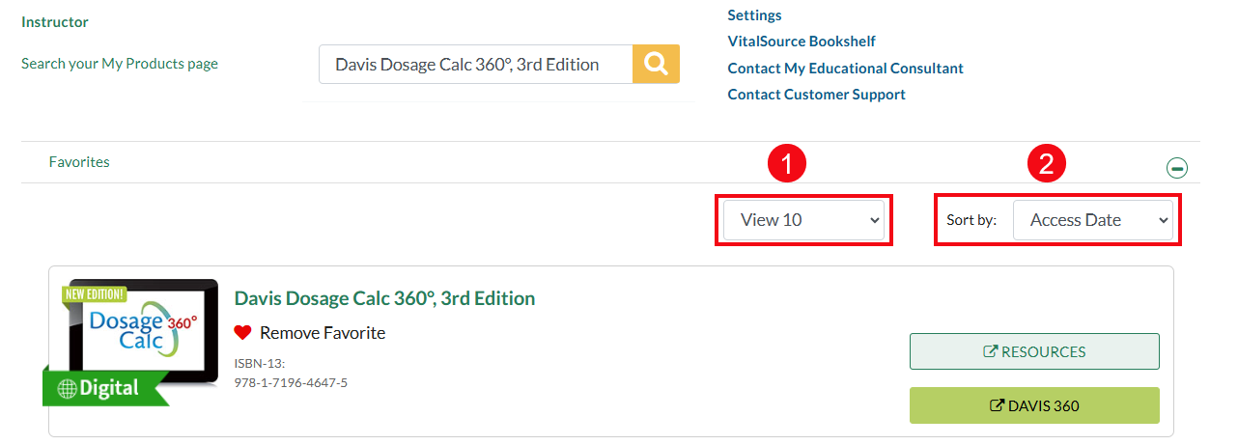This screenshot has width=1238, height=445.
Task: Click the Favorites section heading
Action: 79,162
